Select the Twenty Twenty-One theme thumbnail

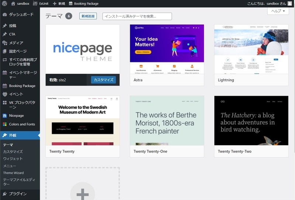pyautogui.click(x=167, y=120)
